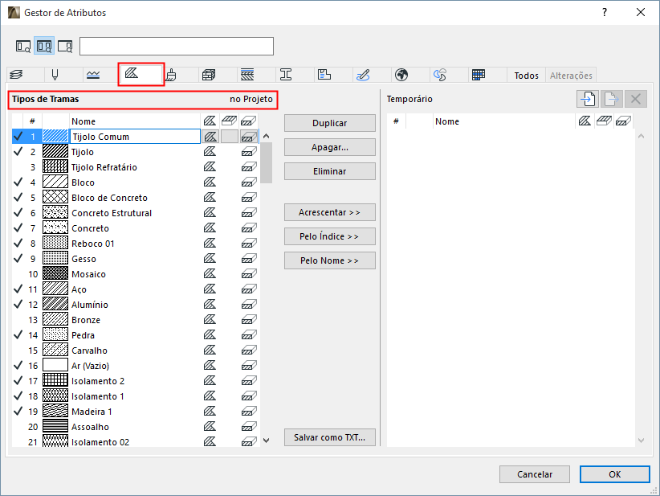Select the Bronze fill row

[136, 320]
